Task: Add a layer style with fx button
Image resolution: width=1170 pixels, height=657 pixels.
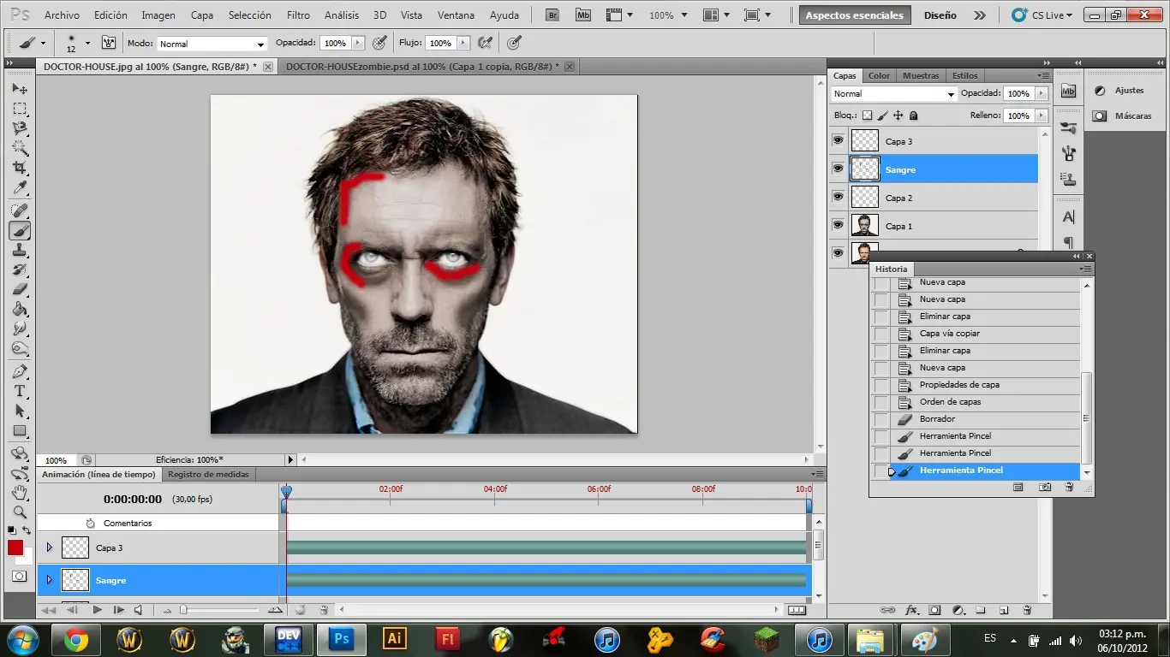Action: pyautogui.click(x=911, y=610)
